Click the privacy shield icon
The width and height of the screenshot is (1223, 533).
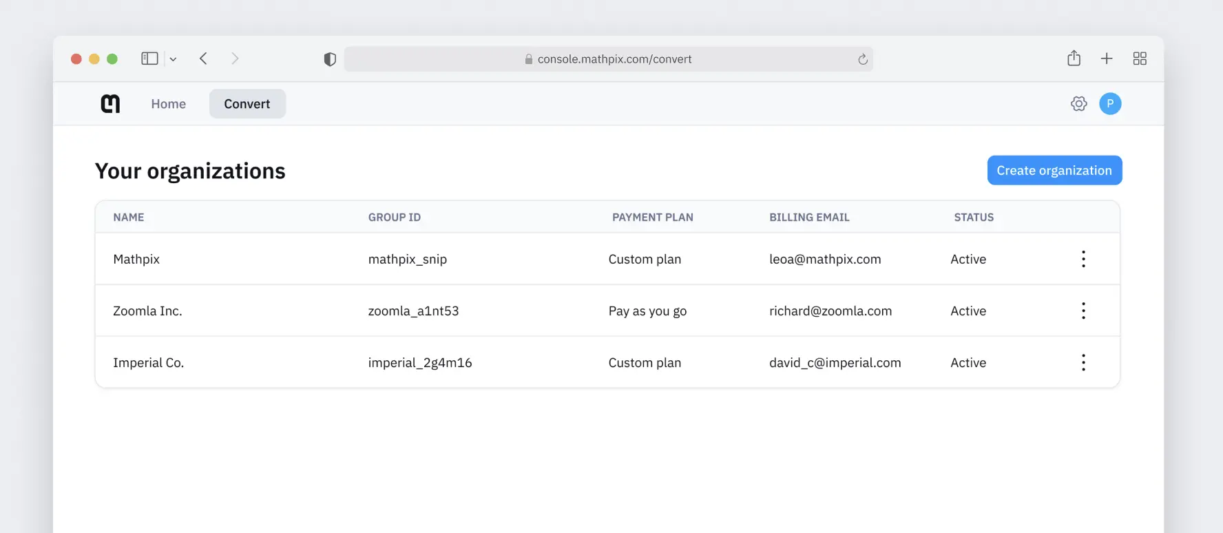pos(330,59)
